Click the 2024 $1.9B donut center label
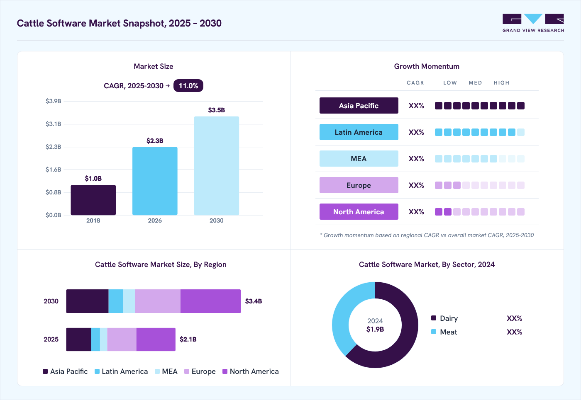581x400 pixels. pyautogui.click(x=375, y=325)
